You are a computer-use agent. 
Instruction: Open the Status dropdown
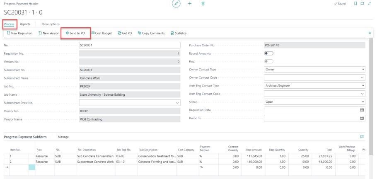tap(363, 102)
